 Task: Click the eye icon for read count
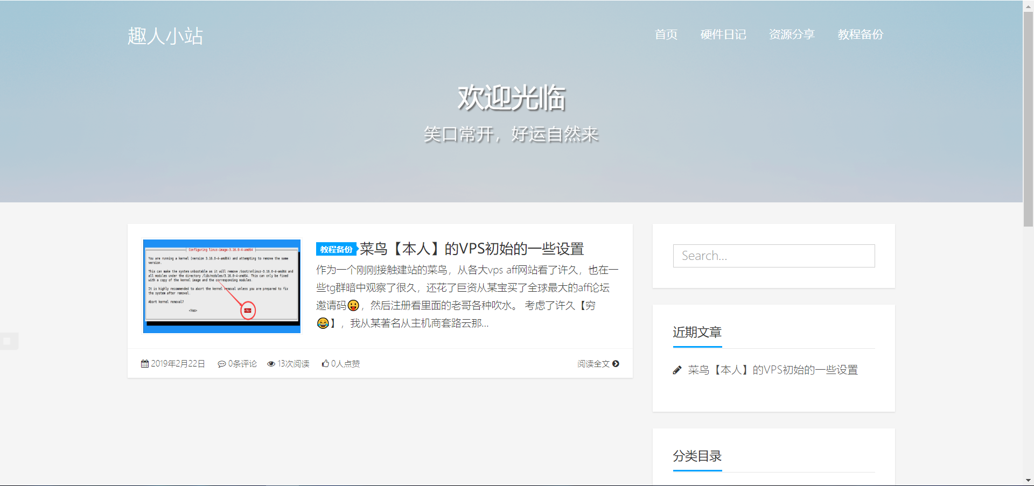[271, 364]
